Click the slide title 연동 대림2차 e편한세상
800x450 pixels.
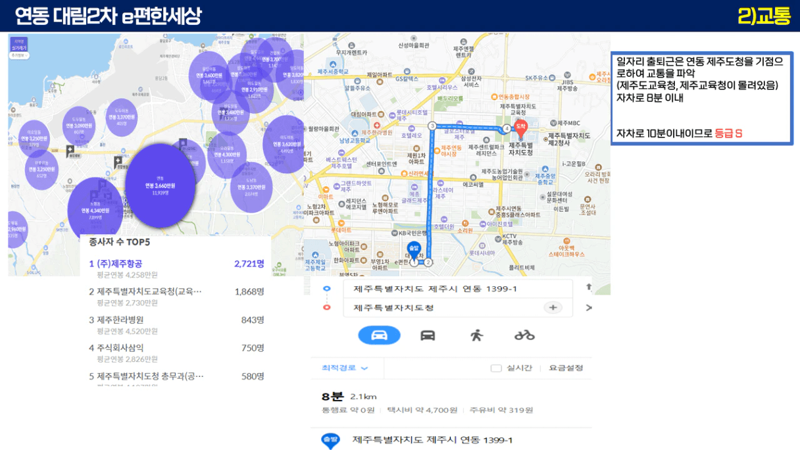pos(109,16)
